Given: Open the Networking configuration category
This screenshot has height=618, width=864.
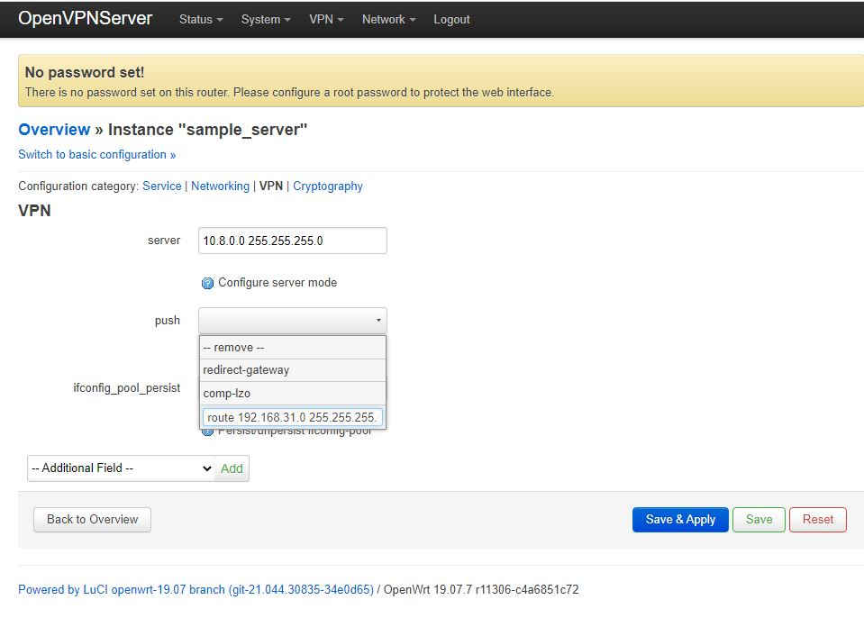Looking at the screenshot, I should coord(220,186).
